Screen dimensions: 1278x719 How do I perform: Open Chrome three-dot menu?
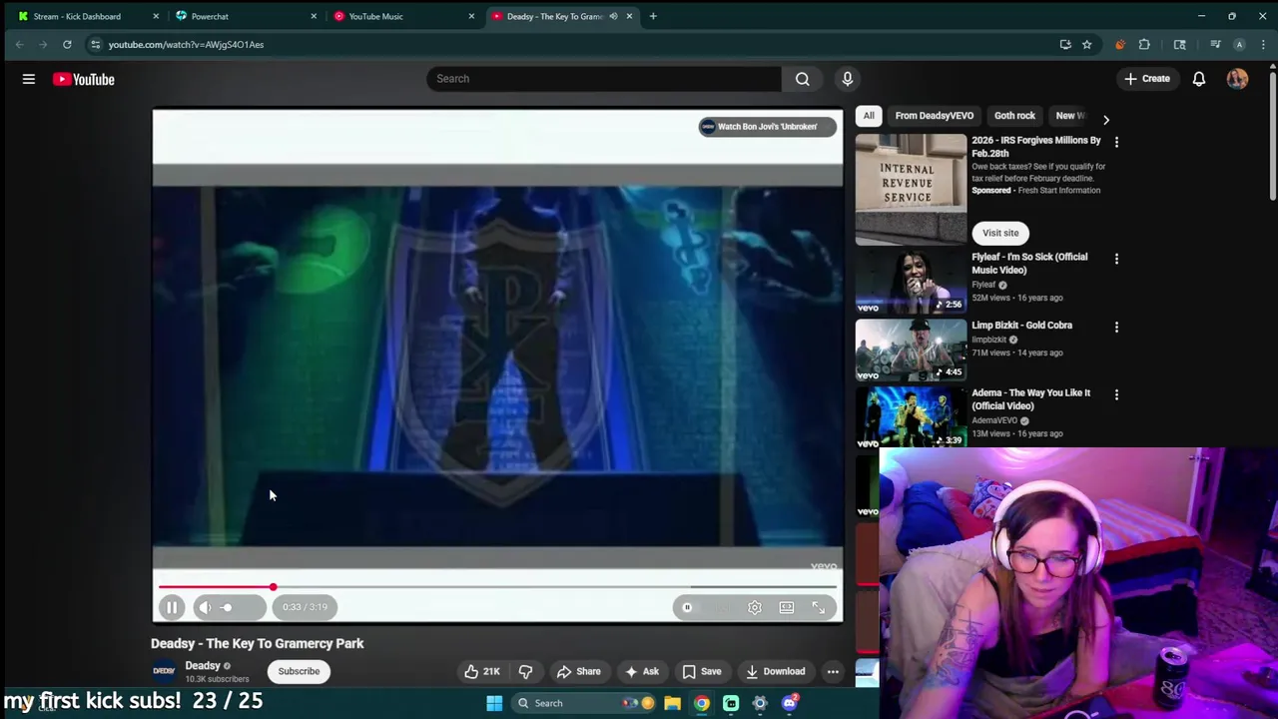[1263, 44]
